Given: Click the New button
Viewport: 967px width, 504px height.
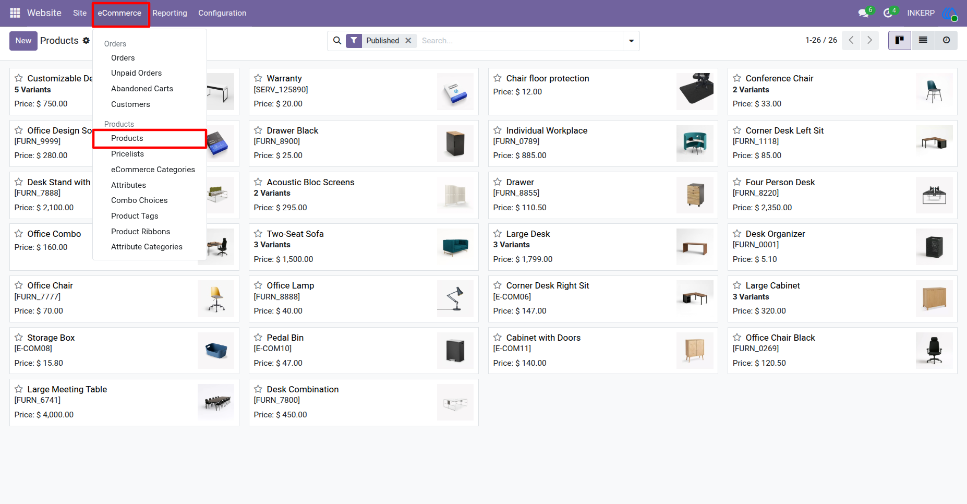Looking at the screenshot, I should coord(23,41).
